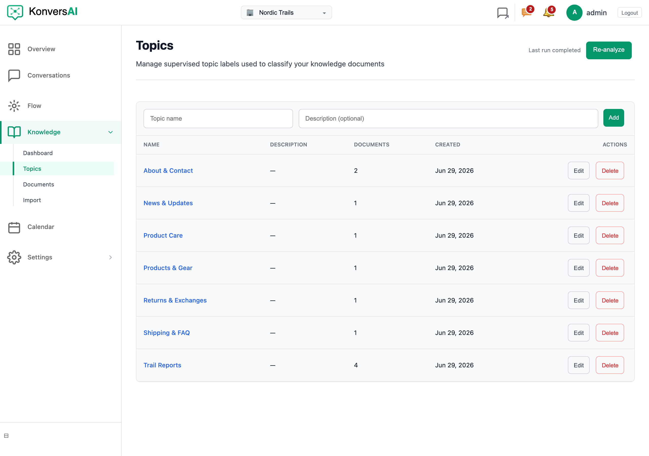Click the KonversAI logo icon
Image resolution: width=649 pixels, height=456 pixels.
15,12
